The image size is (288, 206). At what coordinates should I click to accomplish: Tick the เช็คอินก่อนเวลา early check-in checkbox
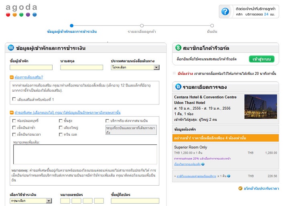[14, 134]
